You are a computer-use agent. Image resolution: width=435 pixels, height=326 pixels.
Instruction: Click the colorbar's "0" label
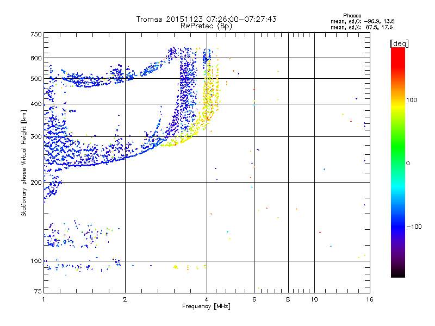408,164
